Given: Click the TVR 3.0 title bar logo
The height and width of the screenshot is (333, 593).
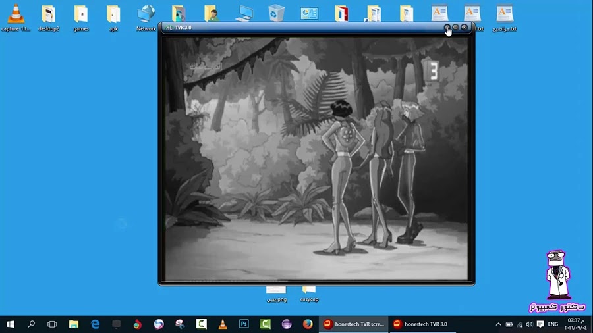Looking at the screenshot, I should (169, 28).
